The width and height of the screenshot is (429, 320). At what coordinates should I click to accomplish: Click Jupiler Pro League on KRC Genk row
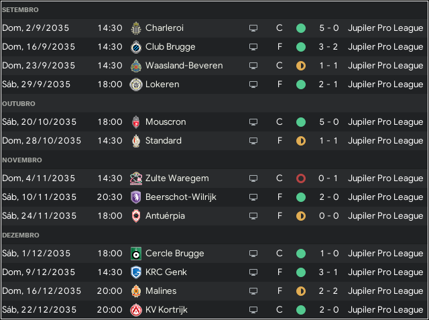point(385,272)
